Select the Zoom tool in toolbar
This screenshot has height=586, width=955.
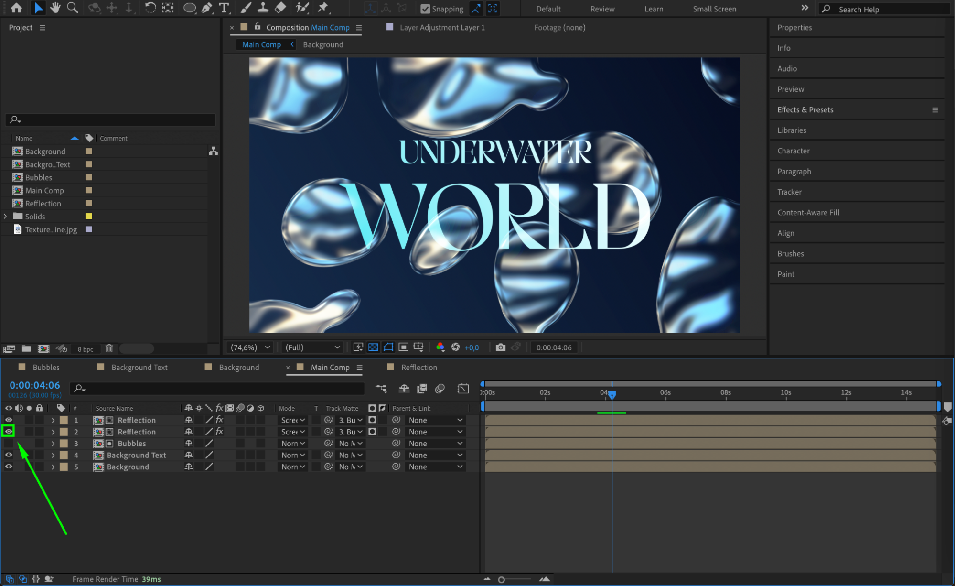point(73,8)
